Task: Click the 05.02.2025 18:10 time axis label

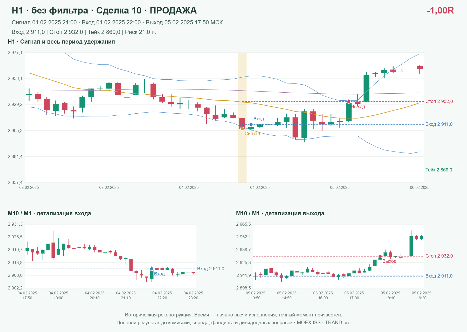Action: 390,295
